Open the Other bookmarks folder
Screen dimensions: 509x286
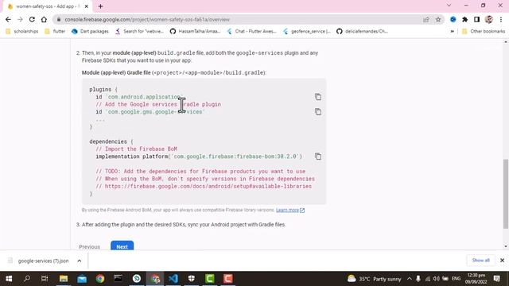click(x=484, y=31)
